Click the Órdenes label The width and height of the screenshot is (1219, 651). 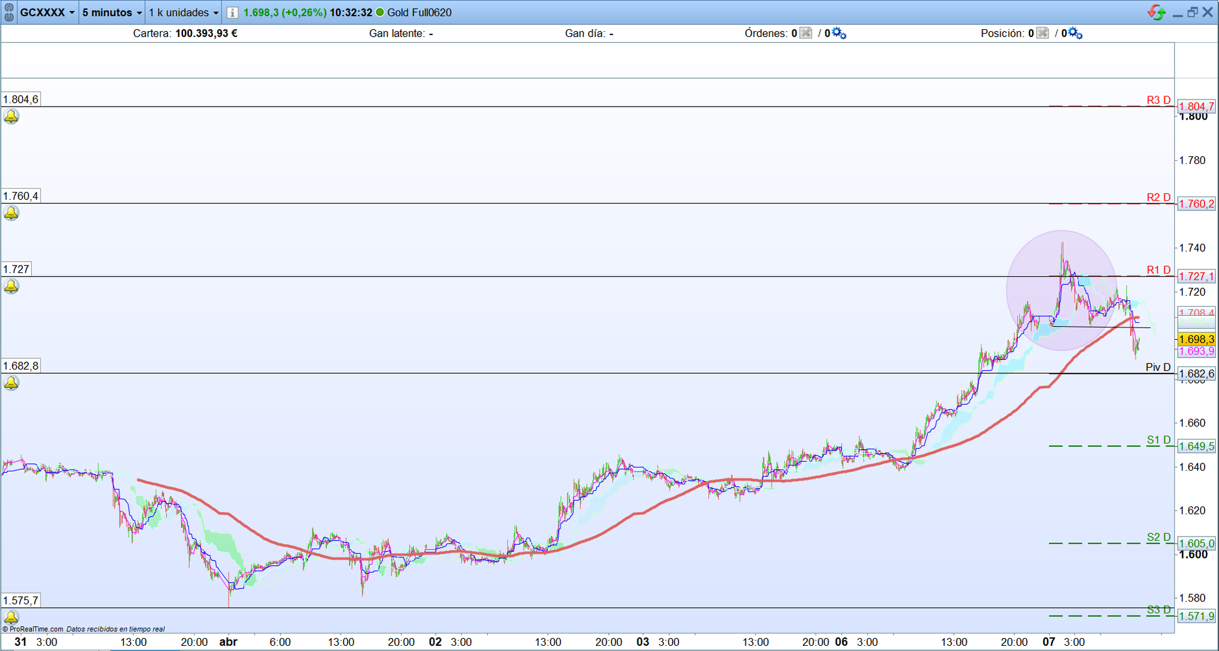[x=766, y=33]
